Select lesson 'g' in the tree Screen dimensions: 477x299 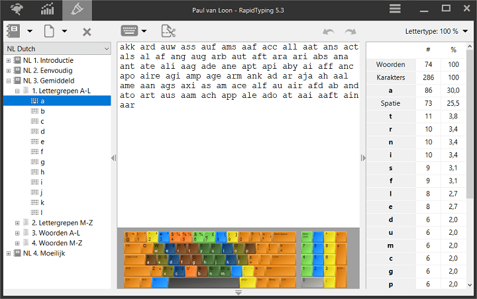(x=42, y=162)
